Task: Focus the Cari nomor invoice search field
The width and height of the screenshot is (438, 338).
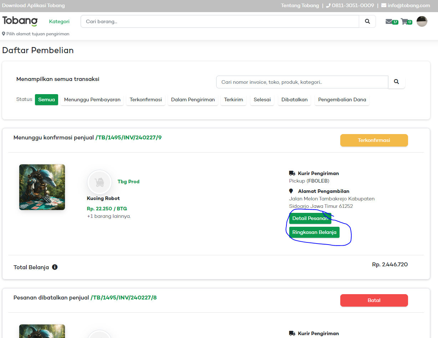Action: [x=302, y=82]
